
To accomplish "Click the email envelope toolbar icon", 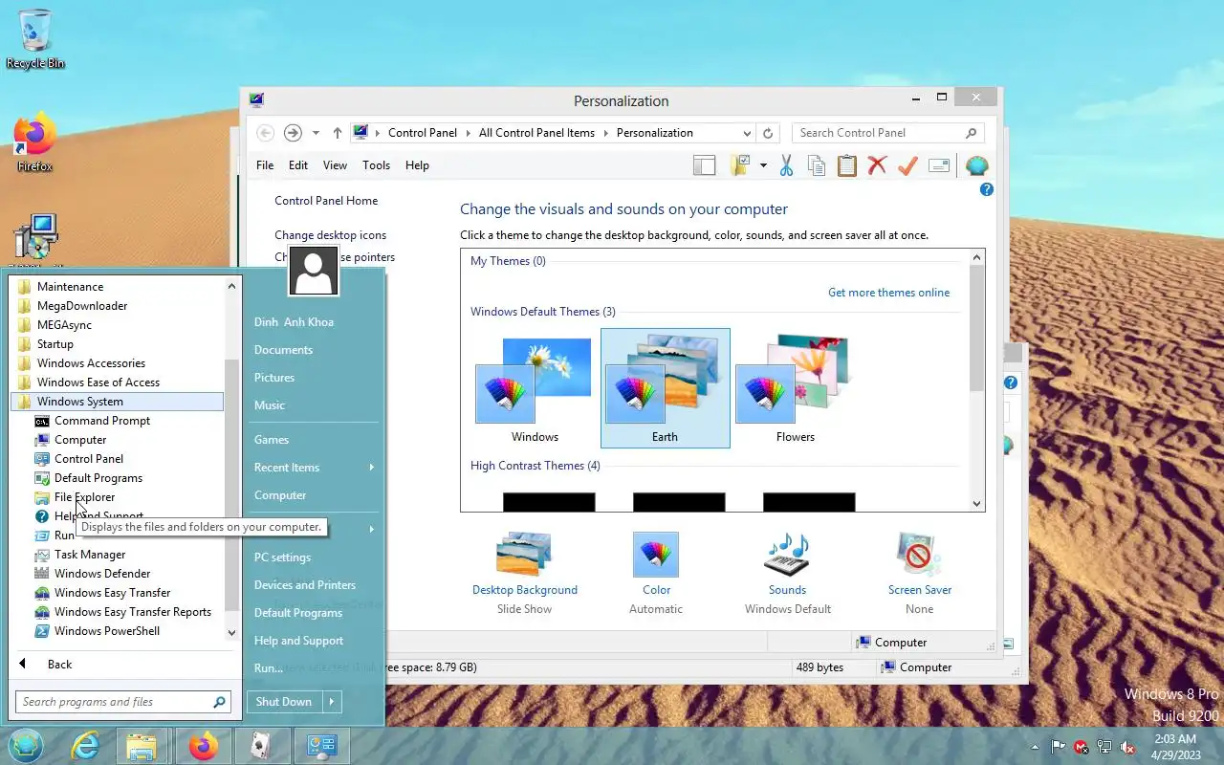I will point(939,165).
